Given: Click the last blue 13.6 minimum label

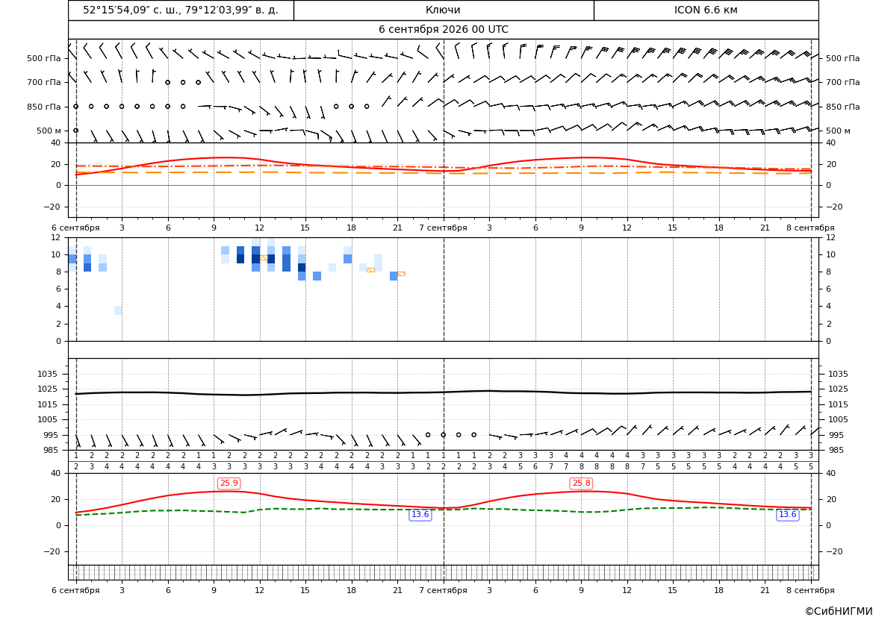Looking at the screenshot, I should click(787, 514).
